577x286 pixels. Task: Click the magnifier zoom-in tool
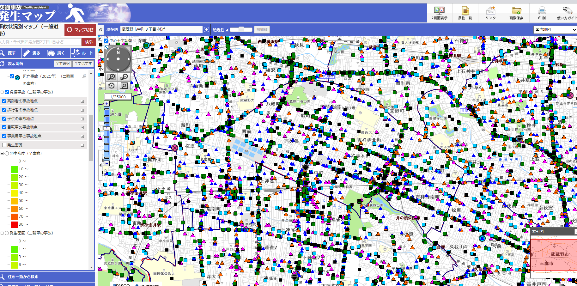112,77
